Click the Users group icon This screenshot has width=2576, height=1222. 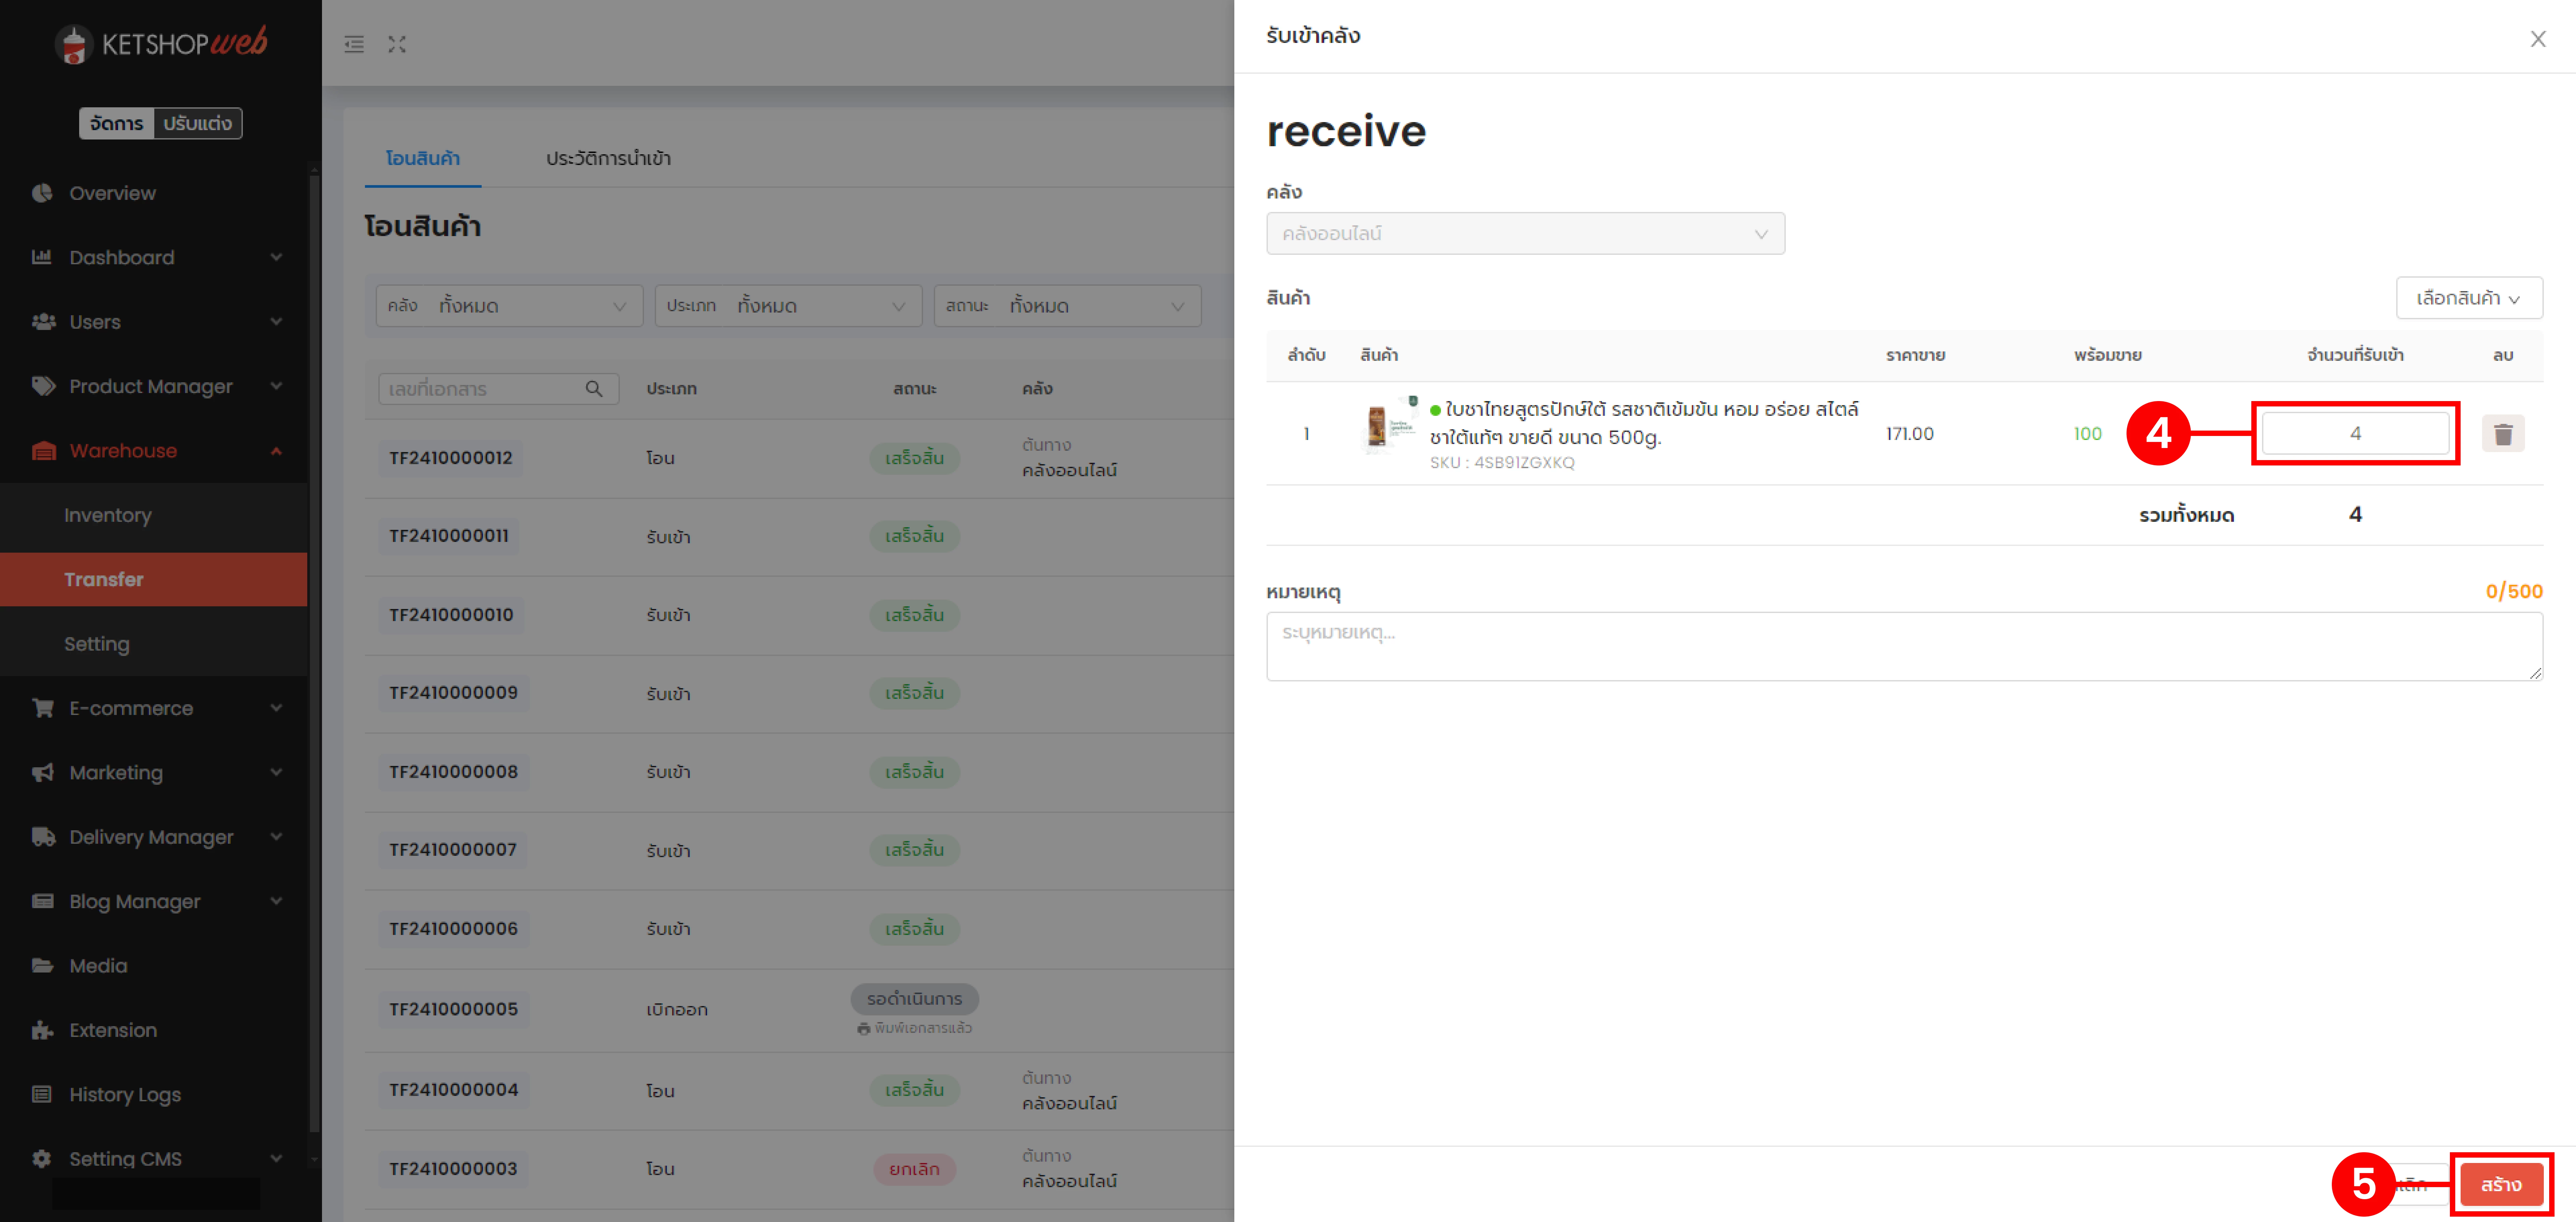[x=43, y=322]
